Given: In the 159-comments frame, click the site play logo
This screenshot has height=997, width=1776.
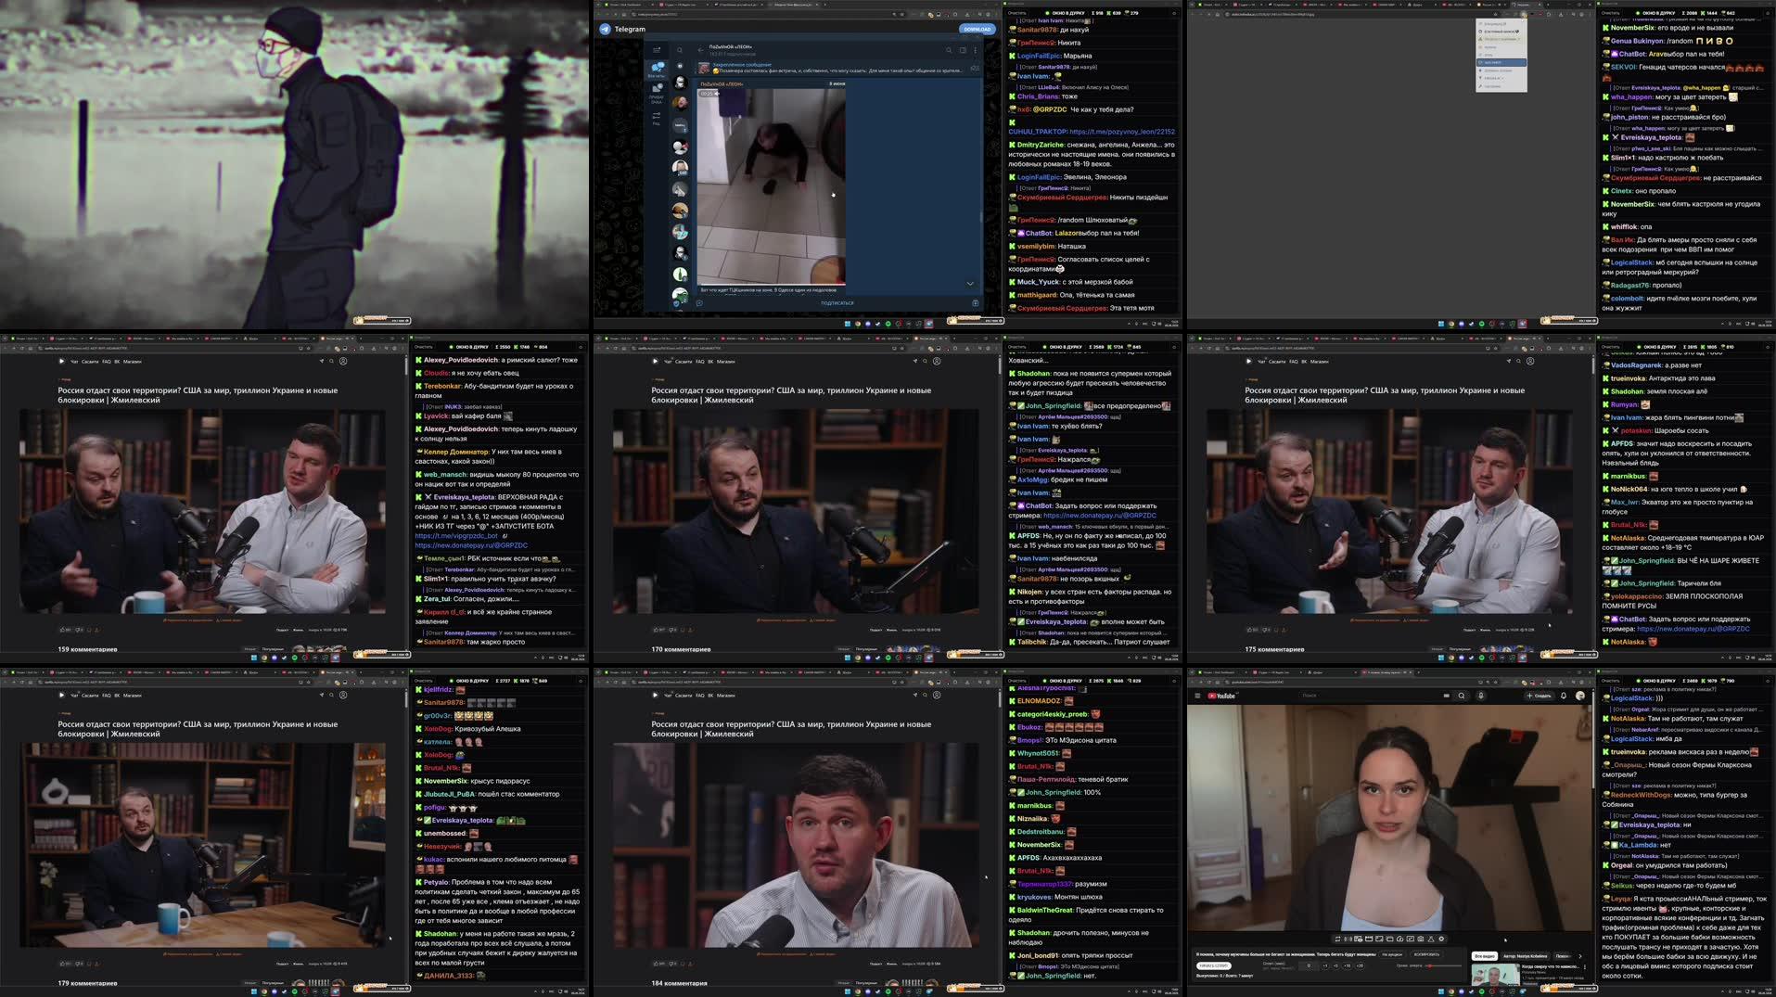Looking at the screenshot, I should pos(62,361).
